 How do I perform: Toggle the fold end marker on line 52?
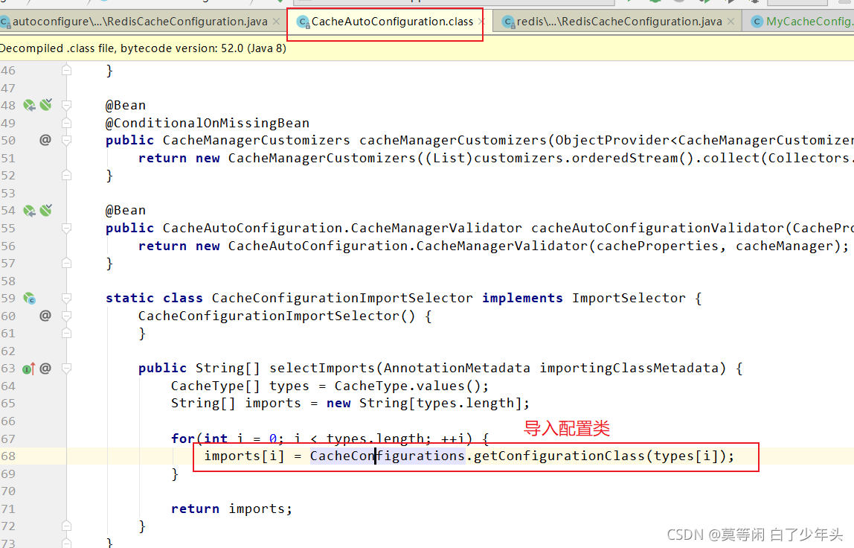coord(66,176)
